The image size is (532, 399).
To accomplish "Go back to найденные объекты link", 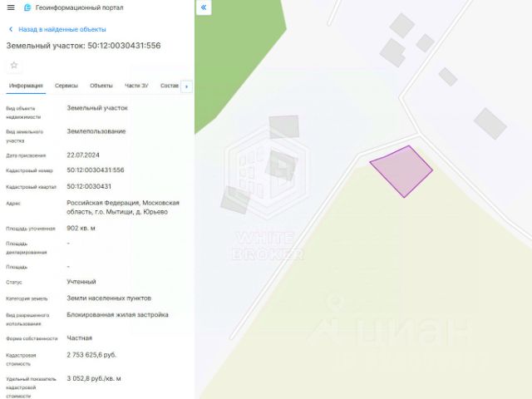I will [62, 30].
